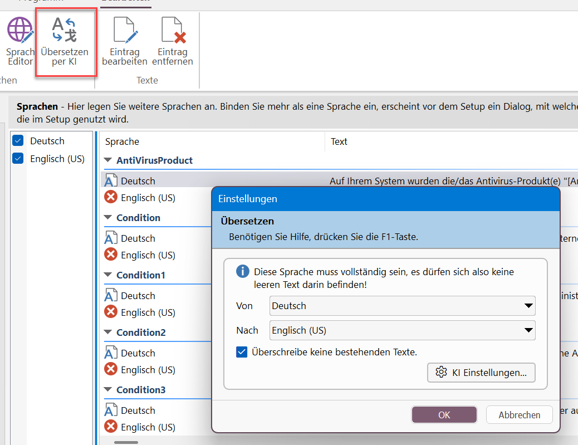Confirm translation with OK button
The height and width of the screenshot is (445, 578).
pyautogui.click(x=444, y=415)
